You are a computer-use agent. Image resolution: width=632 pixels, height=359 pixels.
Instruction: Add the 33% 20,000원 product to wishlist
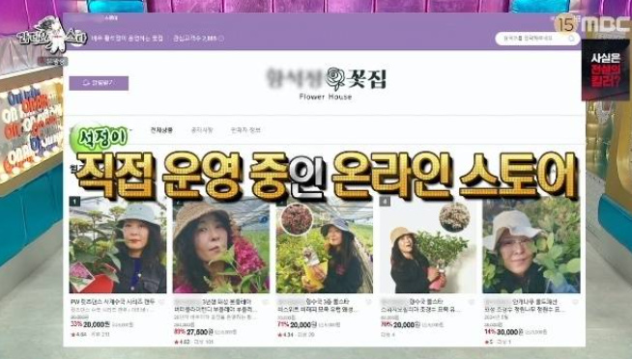click(x=161, y=301)
